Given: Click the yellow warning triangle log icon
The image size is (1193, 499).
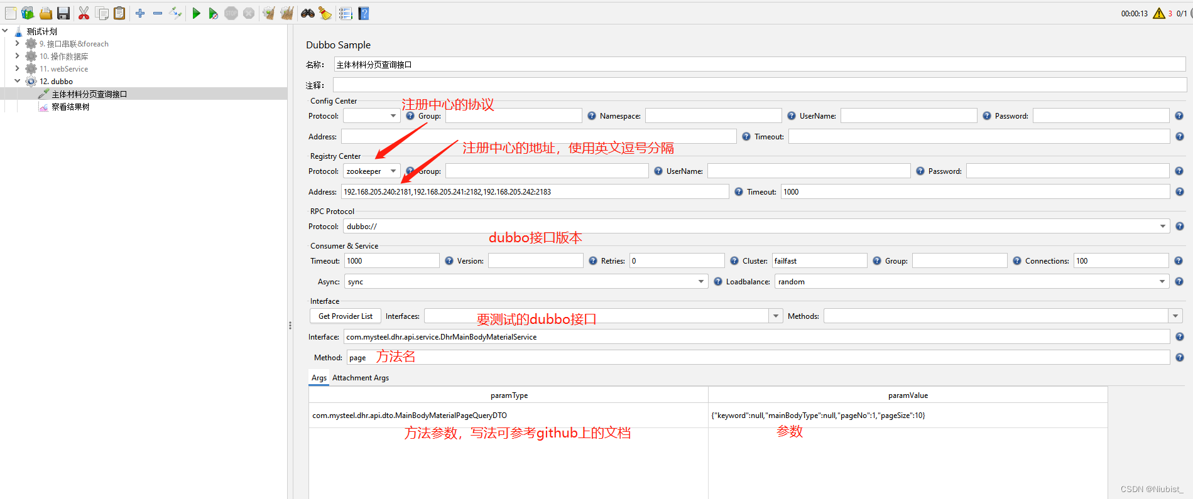Looking at the screenshot, I should point(1159,13).
